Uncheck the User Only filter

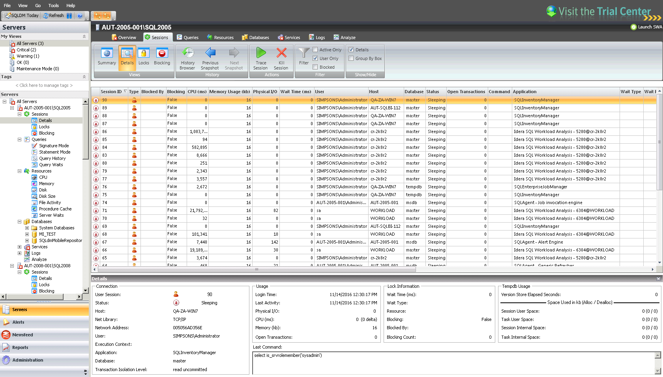click(315, 58)
